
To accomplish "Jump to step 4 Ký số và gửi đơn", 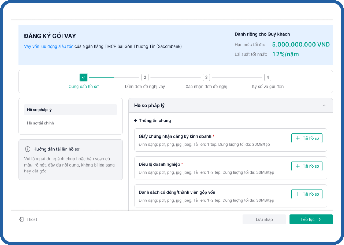I will [x=267, y=78].
